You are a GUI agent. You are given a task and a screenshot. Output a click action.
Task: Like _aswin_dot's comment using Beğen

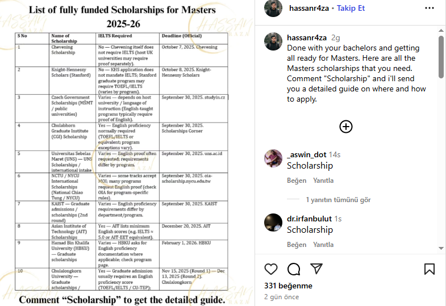click(x=297, y=181)
